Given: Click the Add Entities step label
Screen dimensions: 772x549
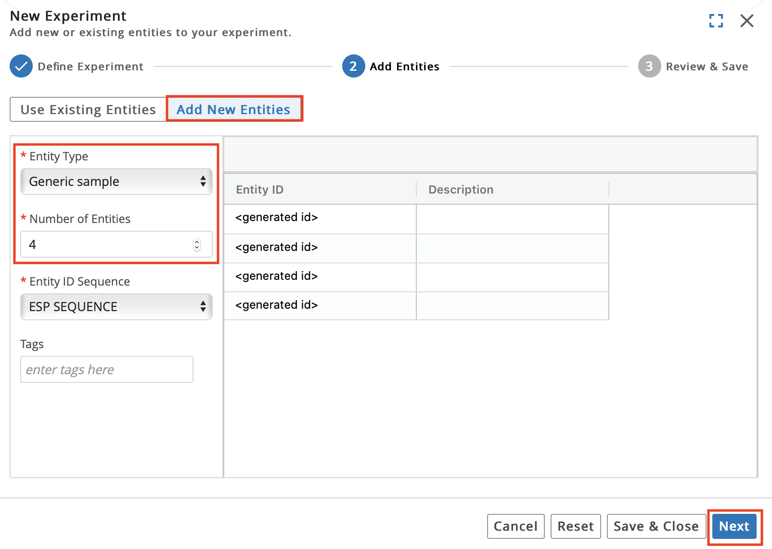Looking at the screenshot, I should point(404,66).
